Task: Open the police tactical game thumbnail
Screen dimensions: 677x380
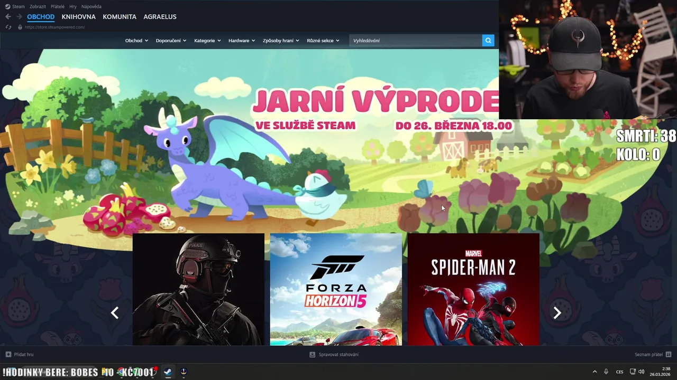Action: (198, 289)
